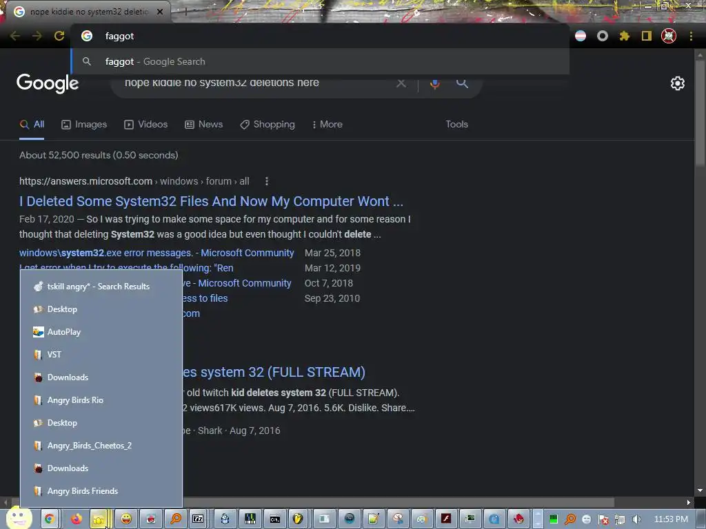Open the orange magnifier search taskbar icon
The width and height of the screenshot is (706, 529).
click(176, 519)
